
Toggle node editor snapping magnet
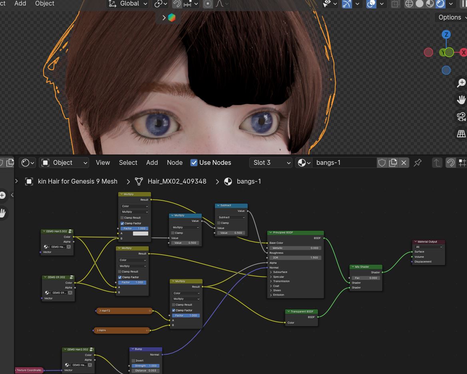tap(451, 163)
